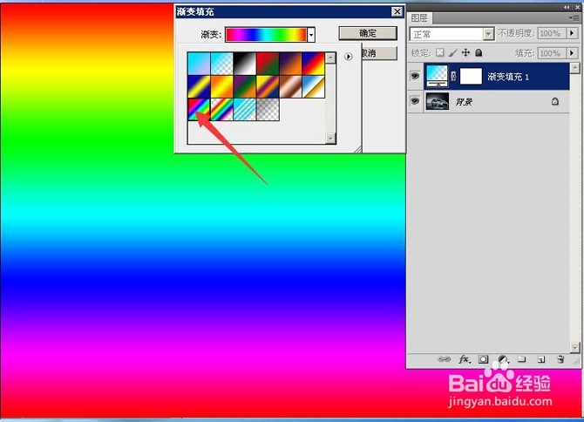The image size is (584, 422).
Task: Switch to the 图层 tab
Action: (x=419, y=17)
